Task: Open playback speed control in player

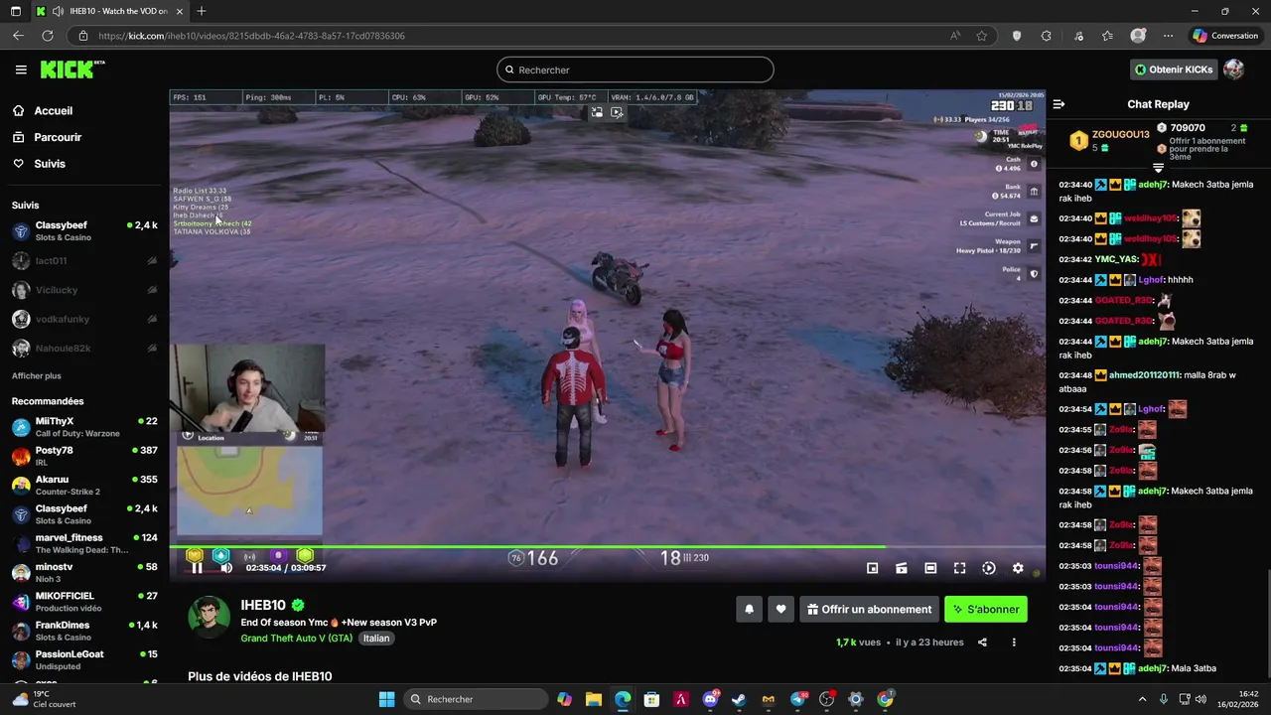Action: tap(989, 568)
